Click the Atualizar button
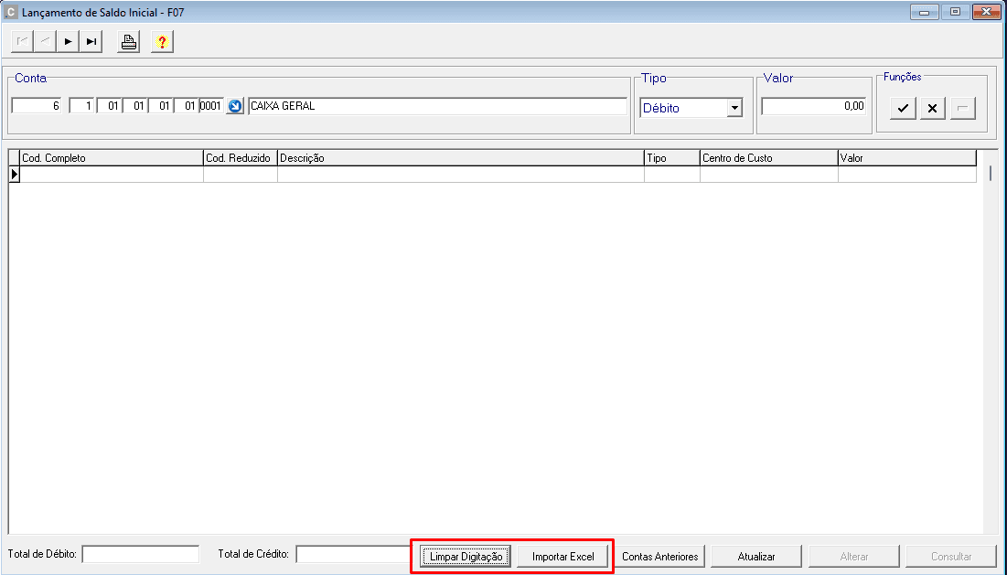The width and height of the screenshot is (1007, 575). click(x=756, y=557)
